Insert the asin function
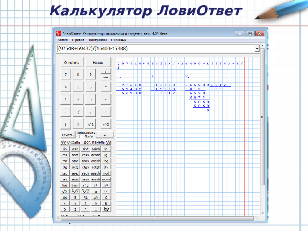 pos(75,149)
